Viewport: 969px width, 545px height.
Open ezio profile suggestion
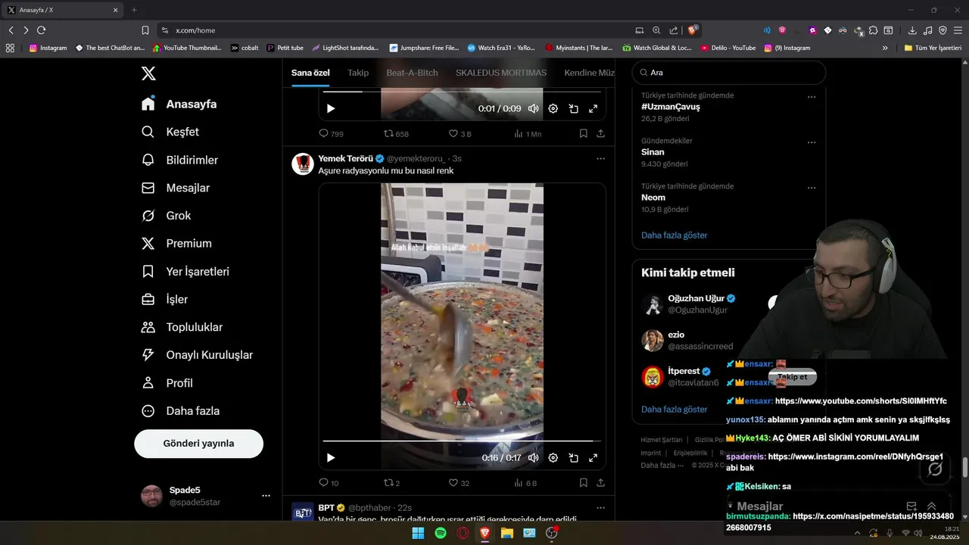(x=676, y=335)
